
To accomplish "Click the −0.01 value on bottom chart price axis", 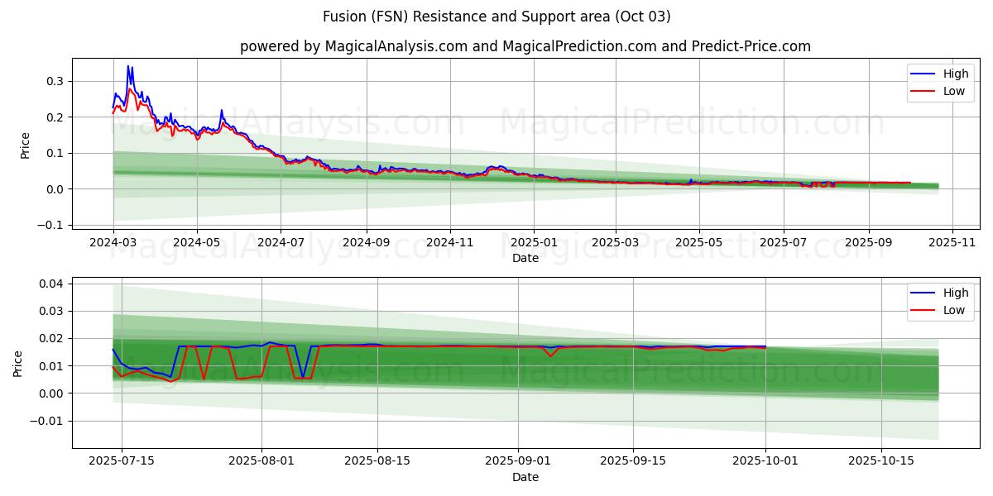I will pyautogui.click(x=46, y=421).
